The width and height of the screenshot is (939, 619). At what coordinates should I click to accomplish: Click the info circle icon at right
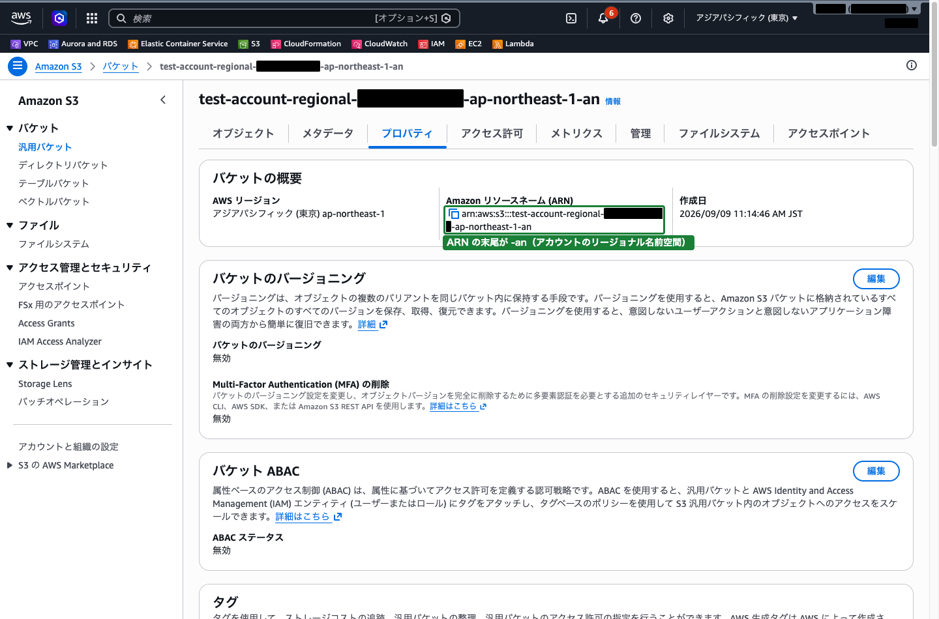[x=912, y=65]
